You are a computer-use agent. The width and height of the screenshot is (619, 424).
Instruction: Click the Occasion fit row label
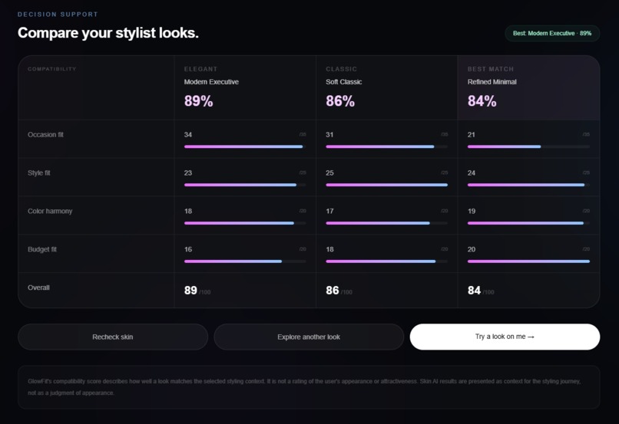point(45,135)
